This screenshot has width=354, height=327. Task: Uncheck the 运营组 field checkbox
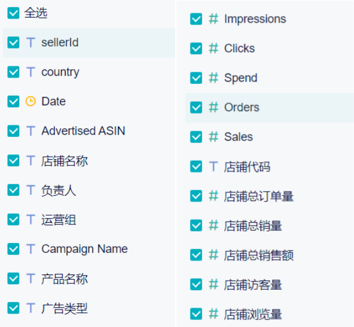(x=13, y=220)
